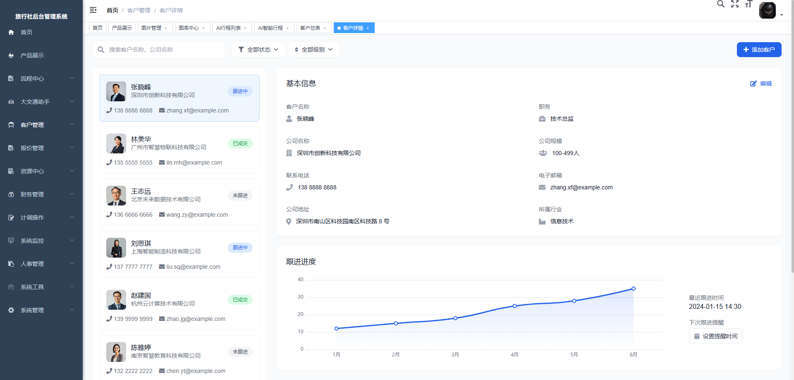
Task: Click the 产品展示 icon in the sidebar
Action: [10, 55]
